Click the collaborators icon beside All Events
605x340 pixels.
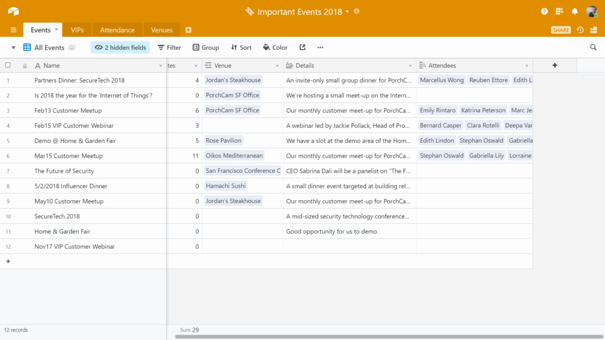point(71,47)
